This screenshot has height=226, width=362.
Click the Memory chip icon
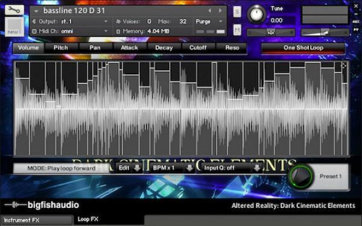118,31
